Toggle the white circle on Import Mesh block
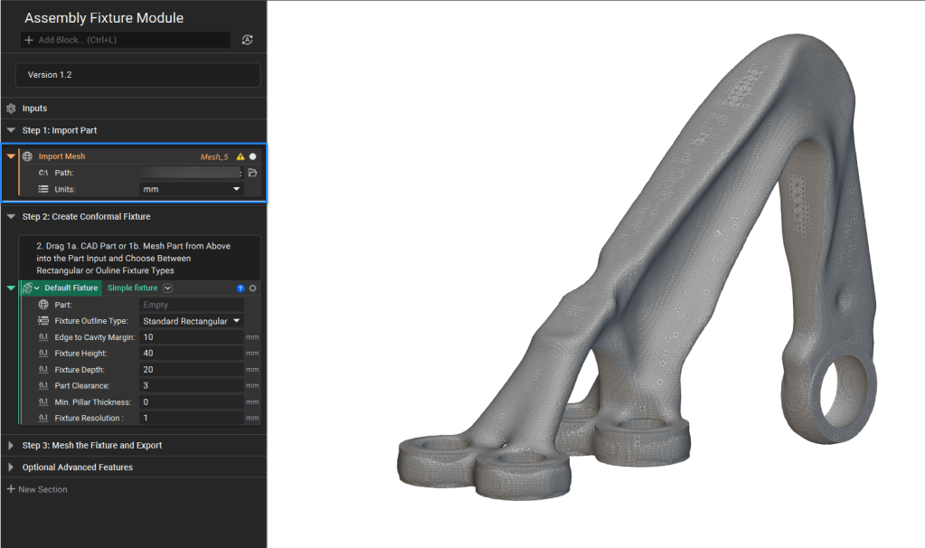 click(253, 156)
